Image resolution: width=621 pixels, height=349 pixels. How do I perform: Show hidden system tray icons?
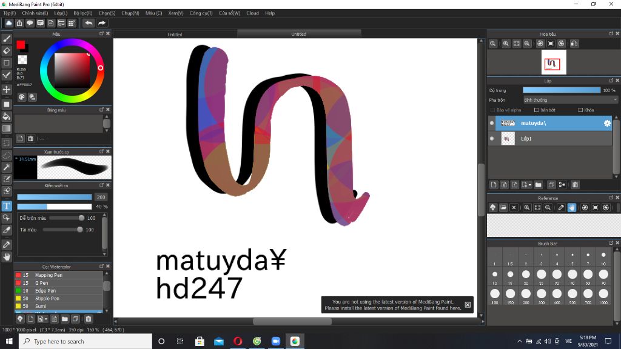coord(520,341)
